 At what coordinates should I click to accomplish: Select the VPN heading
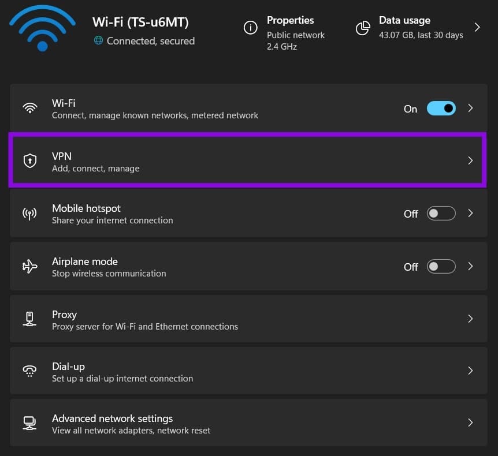pos(62,156)
